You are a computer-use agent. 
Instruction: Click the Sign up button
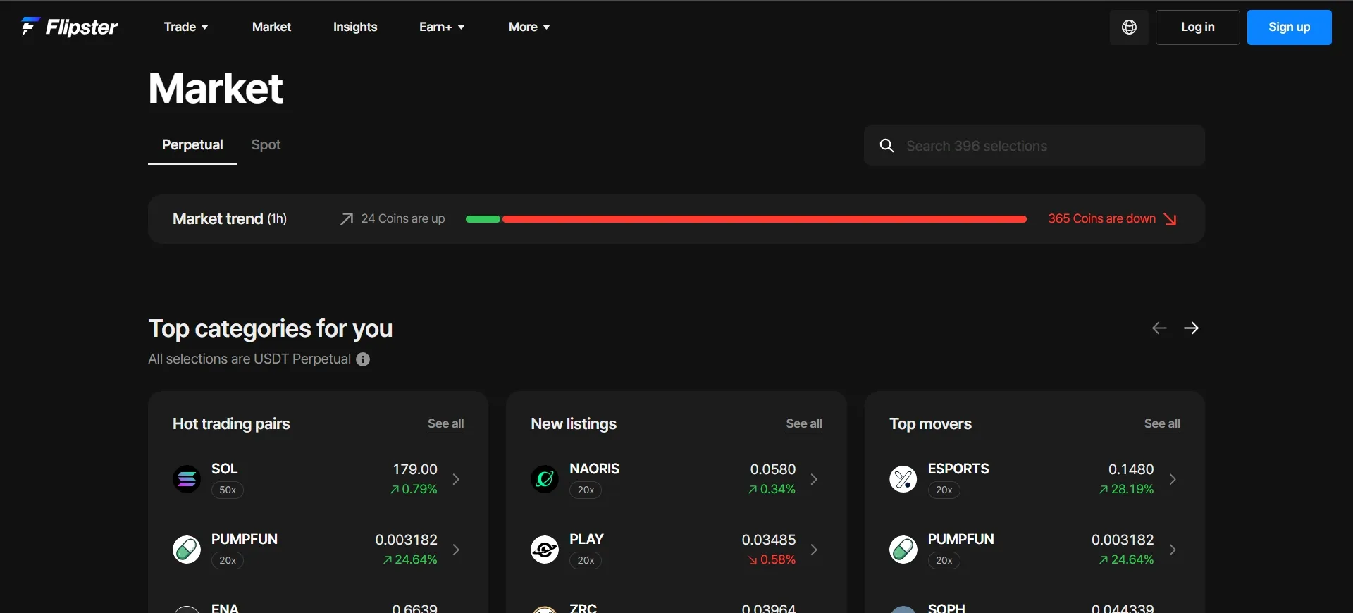click(1289, 27)
